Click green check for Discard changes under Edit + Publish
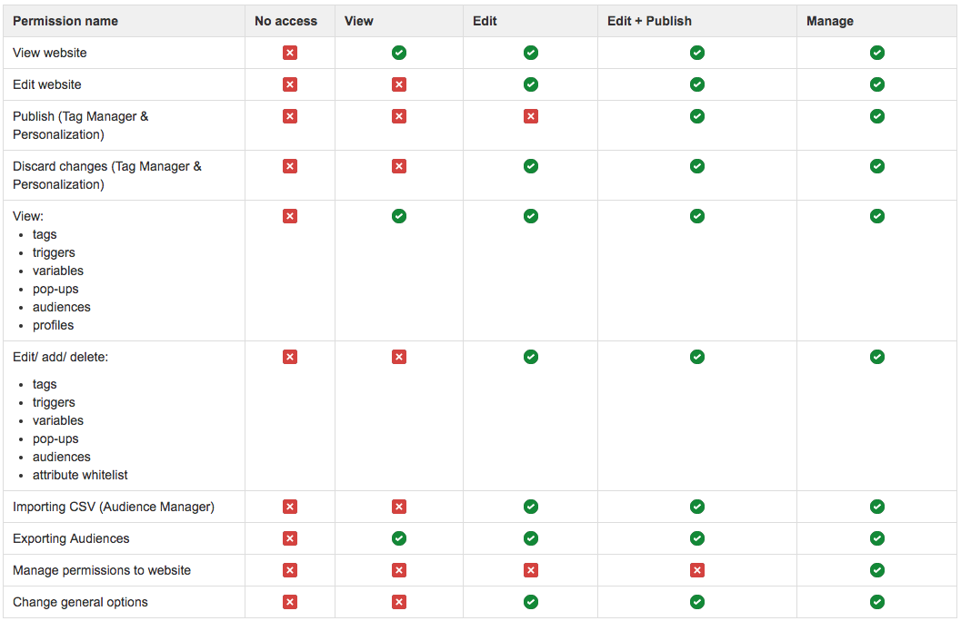This screenshot has width=961, height=621. [696, 166]
